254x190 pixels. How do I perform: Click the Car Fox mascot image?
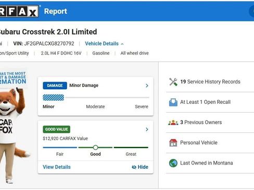coord(13,135)
